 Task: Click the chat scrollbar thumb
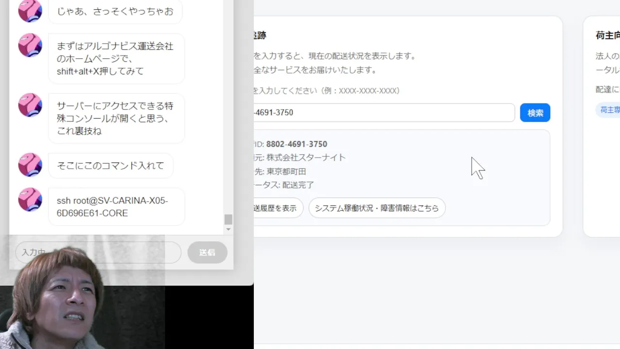click(228, 219)
